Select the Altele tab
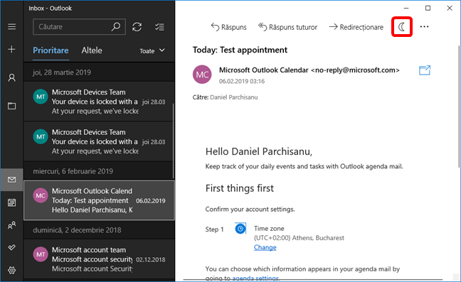This screenshot has width=461, height=282. (92, 50)
